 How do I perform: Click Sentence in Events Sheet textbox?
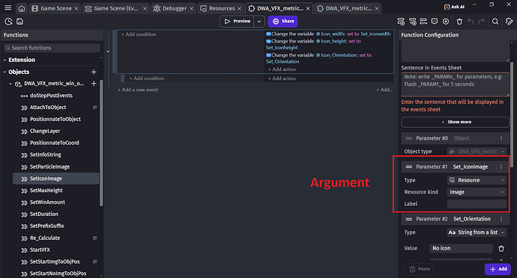(456, 84)
